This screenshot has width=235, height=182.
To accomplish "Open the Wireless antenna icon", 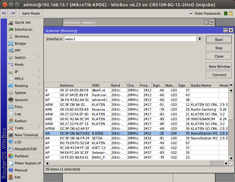I will point(11,36).
